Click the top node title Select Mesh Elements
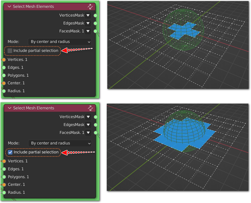The image size is (251, 203). [33, 7]
